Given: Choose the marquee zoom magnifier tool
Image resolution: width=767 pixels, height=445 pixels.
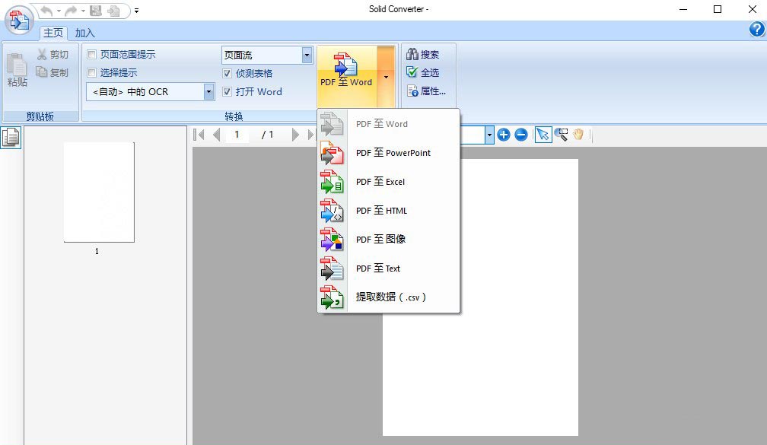Looking at the screenshot, I should click(562, 135).
